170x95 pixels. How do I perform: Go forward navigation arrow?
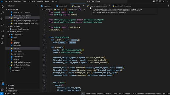pyautogui.click(x=56, y=2)
